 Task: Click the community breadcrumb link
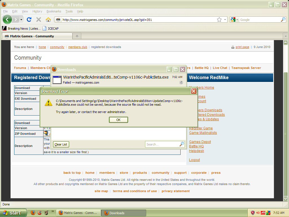[57, 47]
